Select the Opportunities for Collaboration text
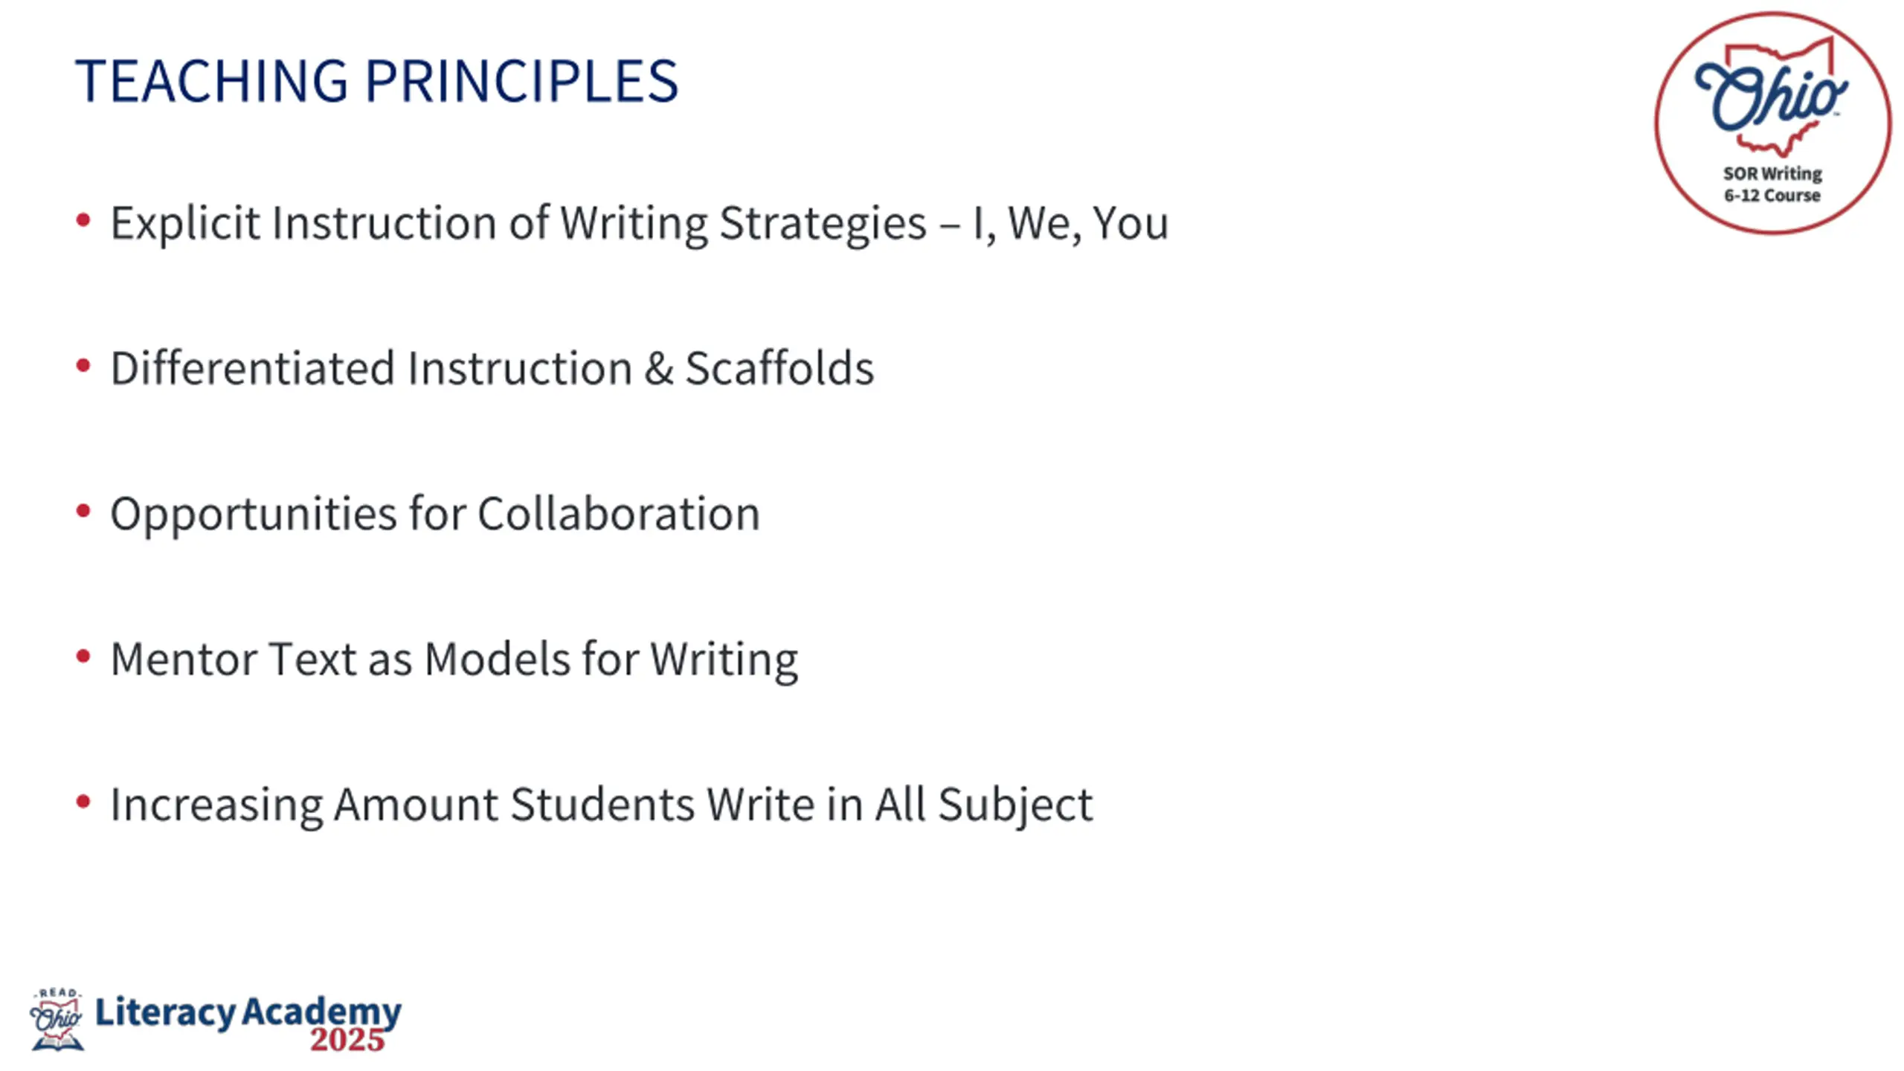 (435, 514)
